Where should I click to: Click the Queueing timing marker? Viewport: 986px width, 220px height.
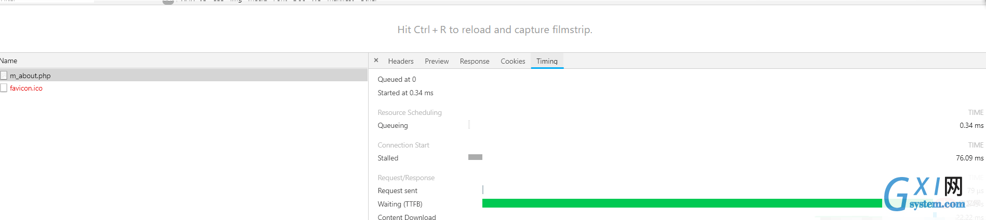point(469,125)
